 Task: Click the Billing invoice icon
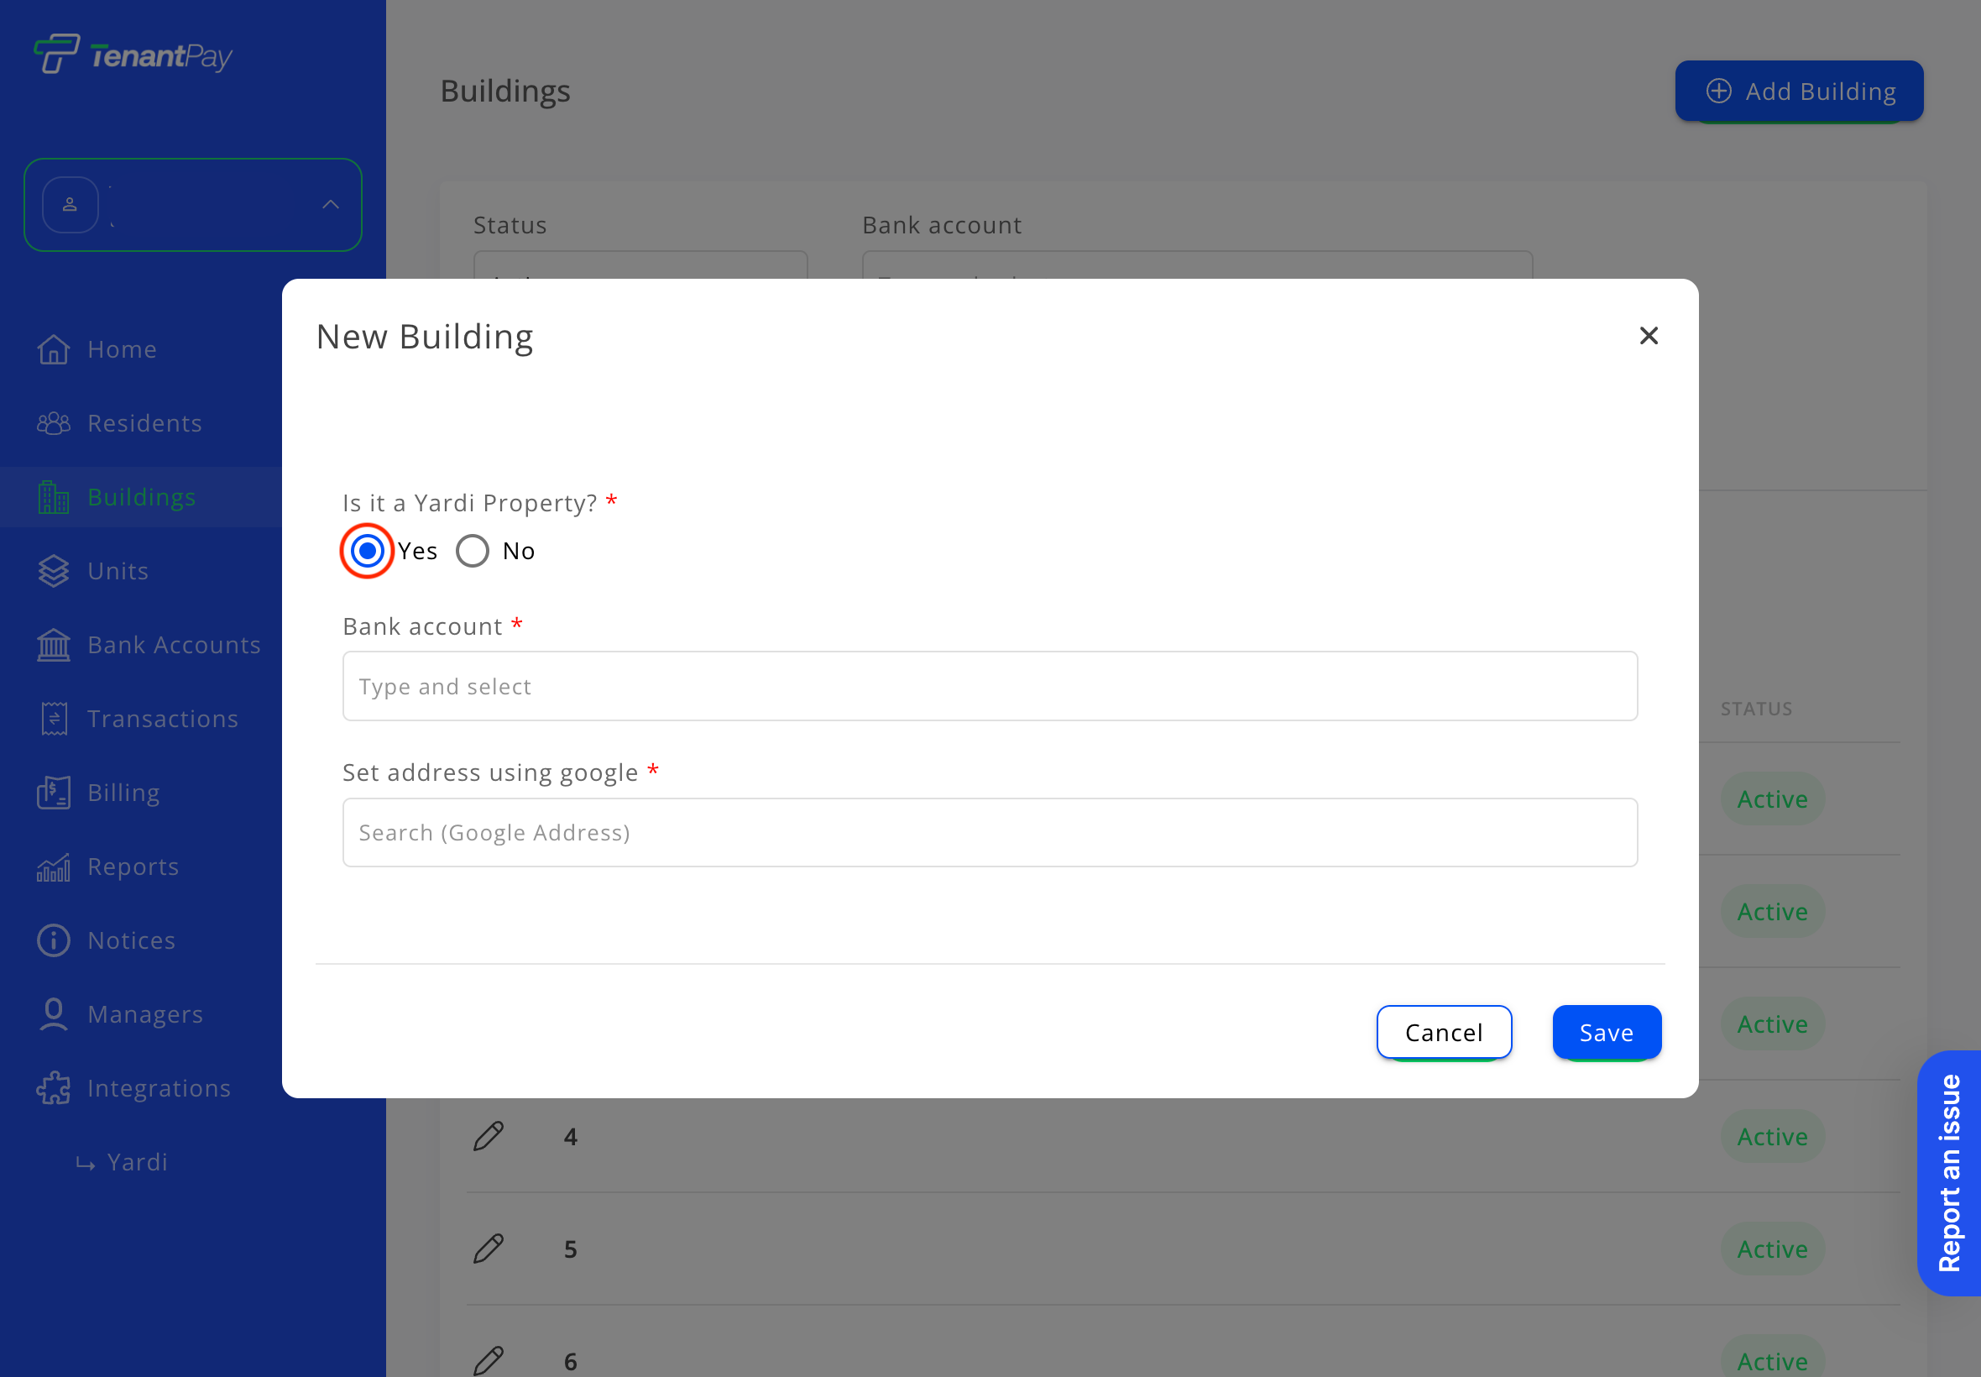54,793
